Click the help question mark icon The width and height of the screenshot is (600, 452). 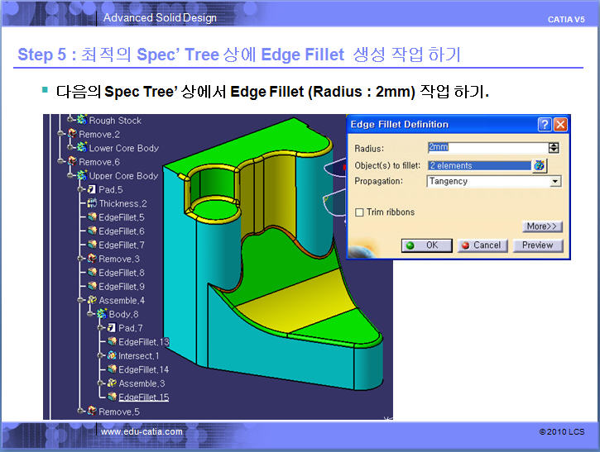coord(544,125)
